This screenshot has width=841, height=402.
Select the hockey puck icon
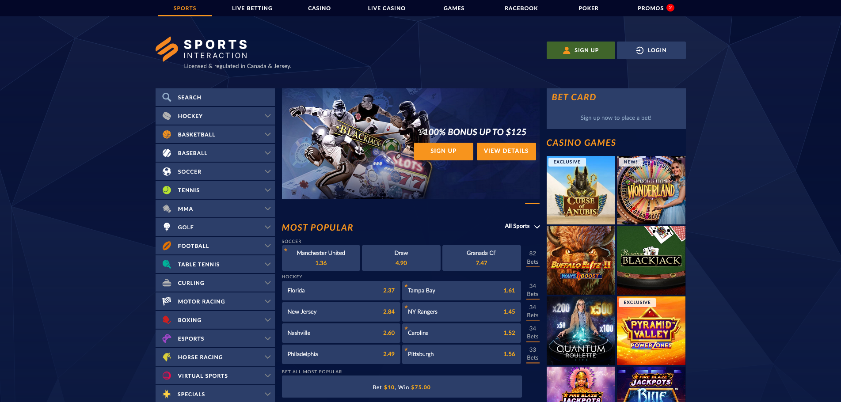(167, 116)
